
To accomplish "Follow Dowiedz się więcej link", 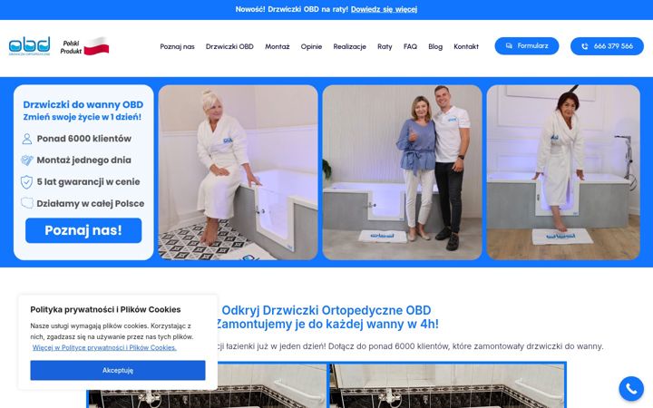I will pyautogui.click(x=384, y=9).
